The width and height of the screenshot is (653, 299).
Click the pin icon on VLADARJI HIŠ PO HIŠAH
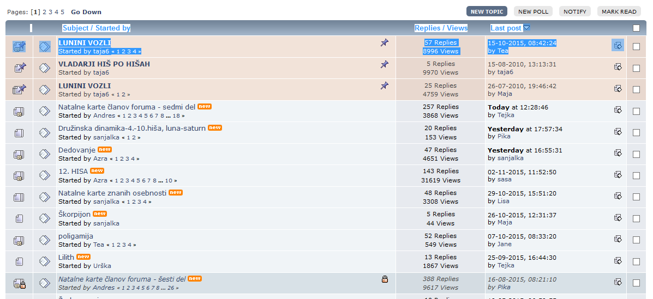click(385, 64)
